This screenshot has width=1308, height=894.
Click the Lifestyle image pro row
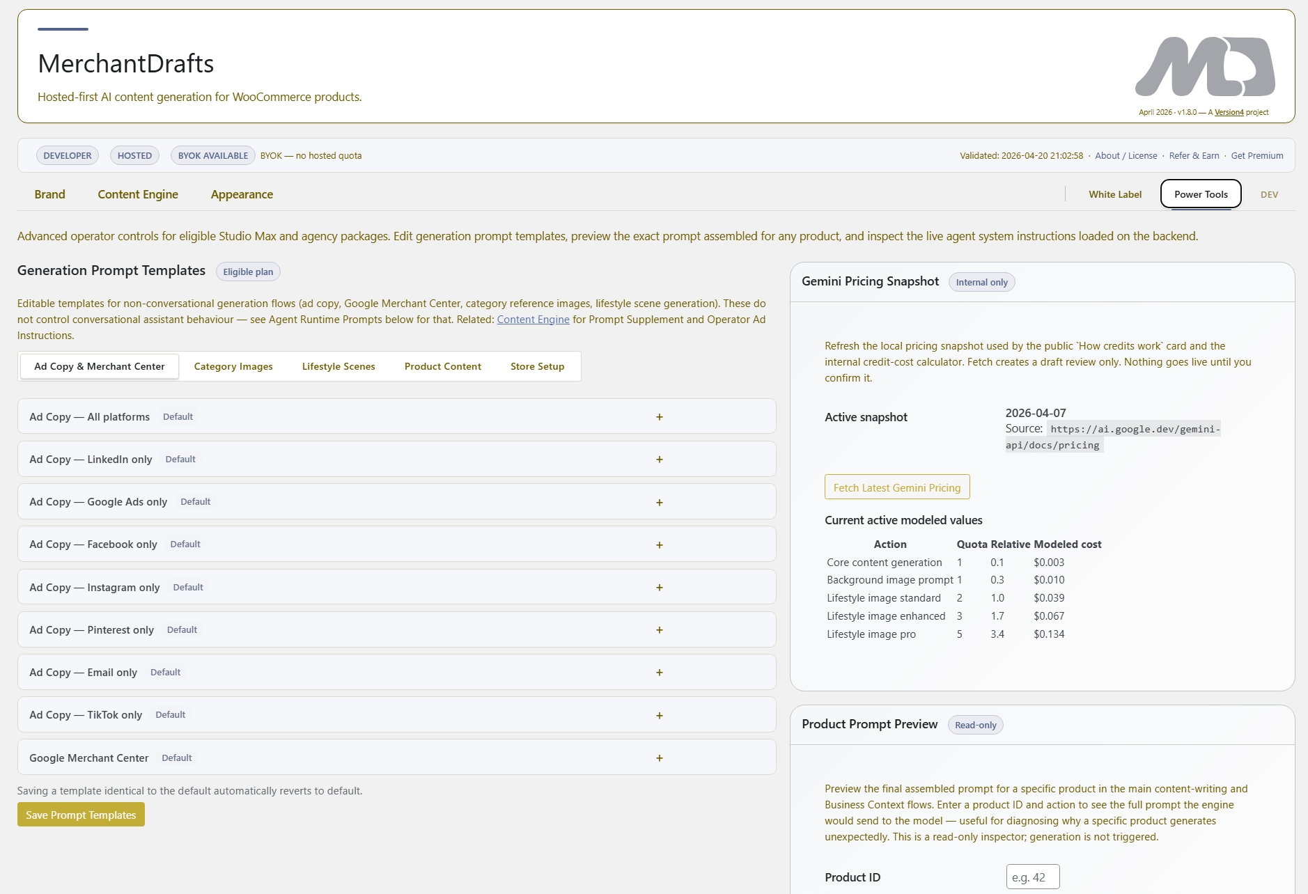(963, 634)
